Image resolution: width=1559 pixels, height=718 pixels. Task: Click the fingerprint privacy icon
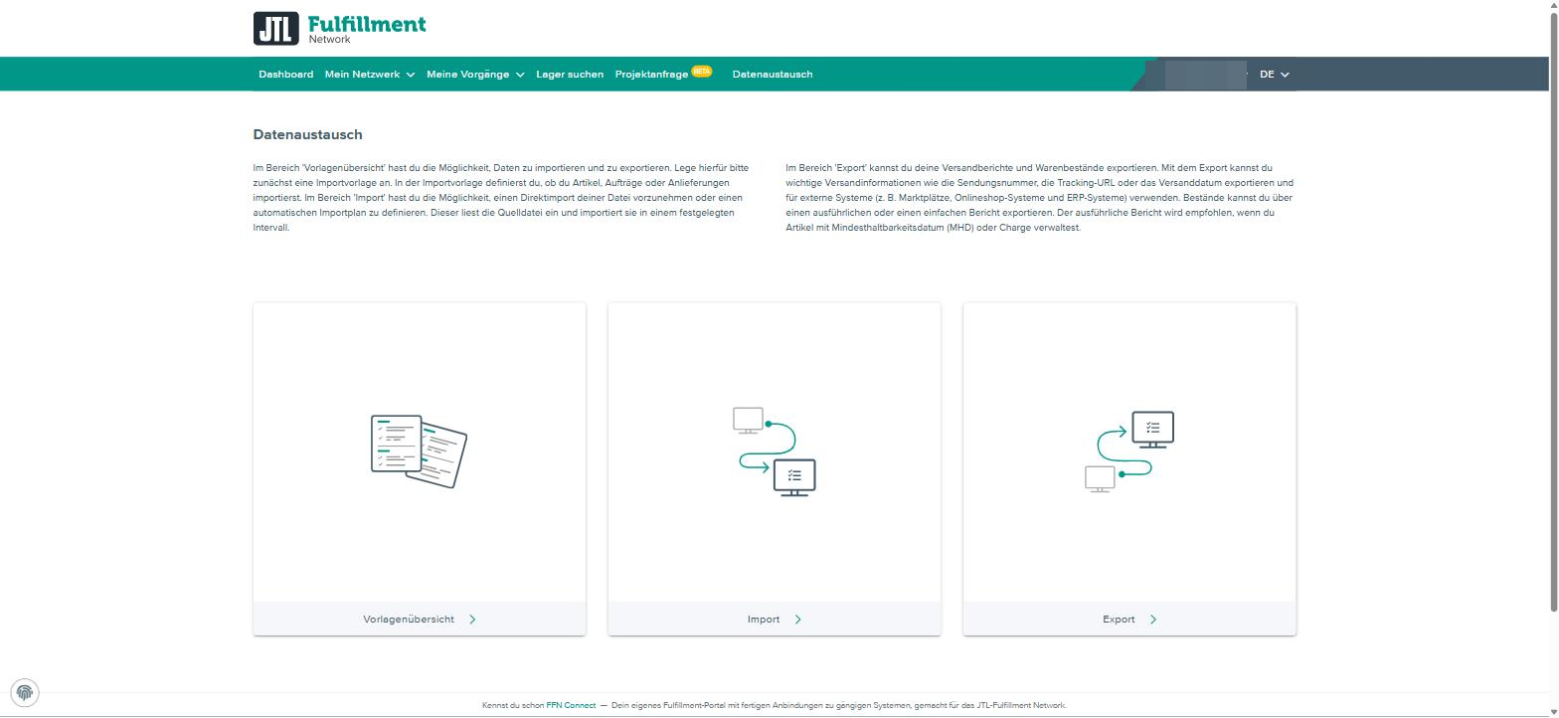25,692
